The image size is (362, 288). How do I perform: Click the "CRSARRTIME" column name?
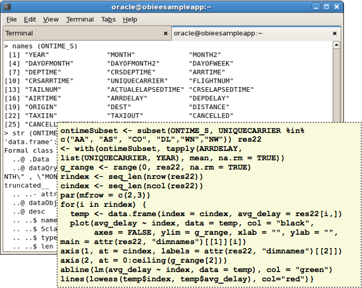point(49,81)
